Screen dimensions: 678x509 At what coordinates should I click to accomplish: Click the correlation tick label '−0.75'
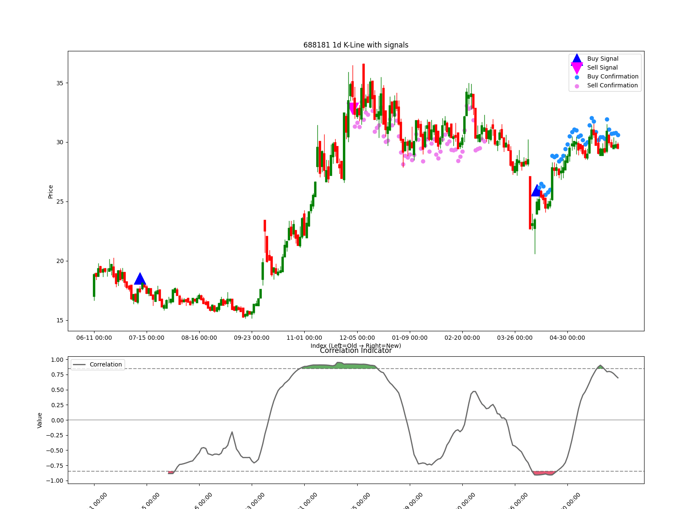[x=55, y=466]
